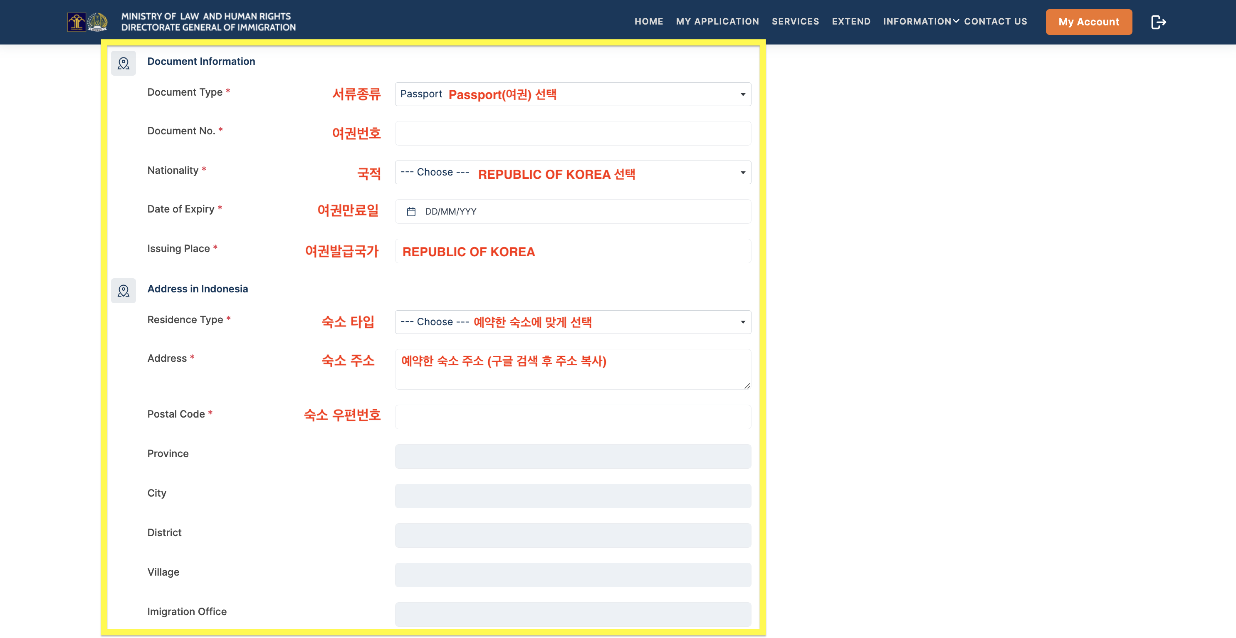Click the Address in Indonesia heading

pyautogui.click(x=198, y=289)
